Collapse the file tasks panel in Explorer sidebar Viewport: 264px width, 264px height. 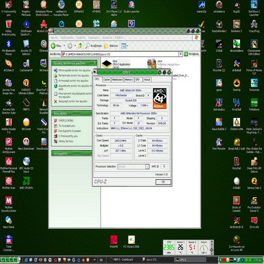pos(94,63)
